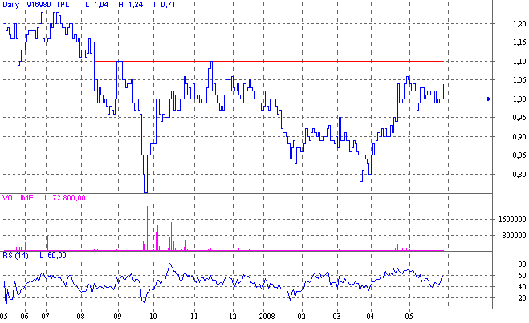The width and height of the screenshot is (529, 323).
Task: Click the low value 'T 0,71'
Action: pos(164,5)
